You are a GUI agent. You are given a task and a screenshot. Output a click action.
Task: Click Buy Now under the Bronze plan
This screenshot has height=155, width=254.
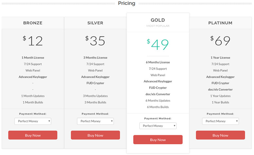33,135
